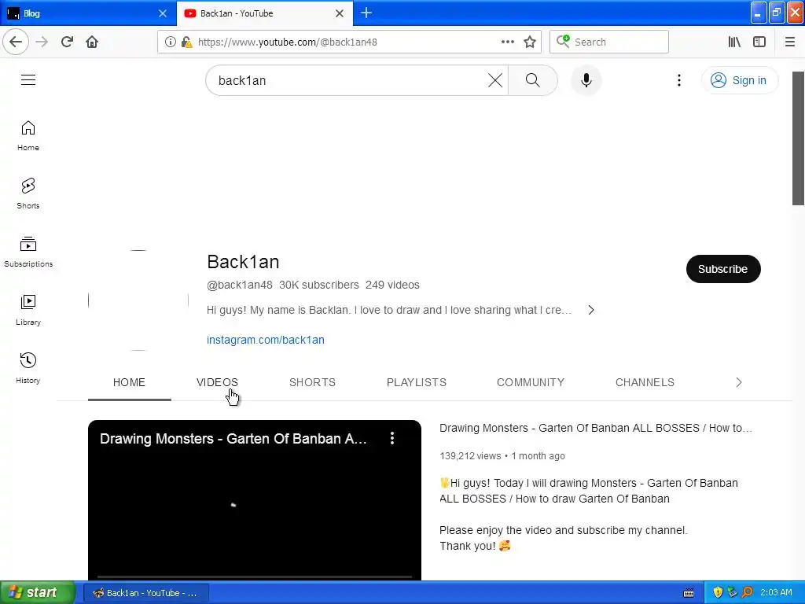Image resolution: width=805 pixels, height=604 pixels.
Task: Click the browser Back arrow
Action: [x=16, y=42]
